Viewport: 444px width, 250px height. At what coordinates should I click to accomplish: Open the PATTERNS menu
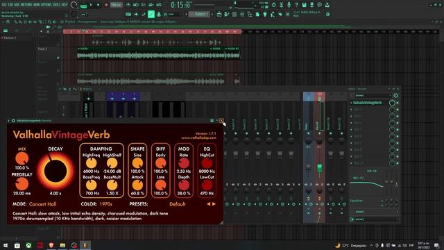26,5
